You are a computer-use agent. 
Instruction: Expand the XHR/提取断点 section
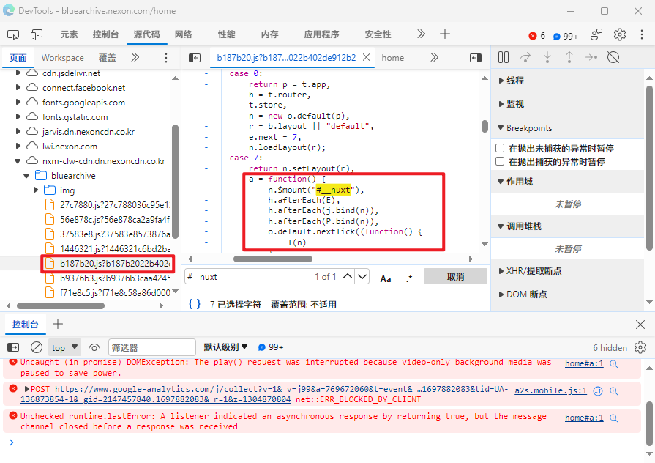(x=501, y=271)
